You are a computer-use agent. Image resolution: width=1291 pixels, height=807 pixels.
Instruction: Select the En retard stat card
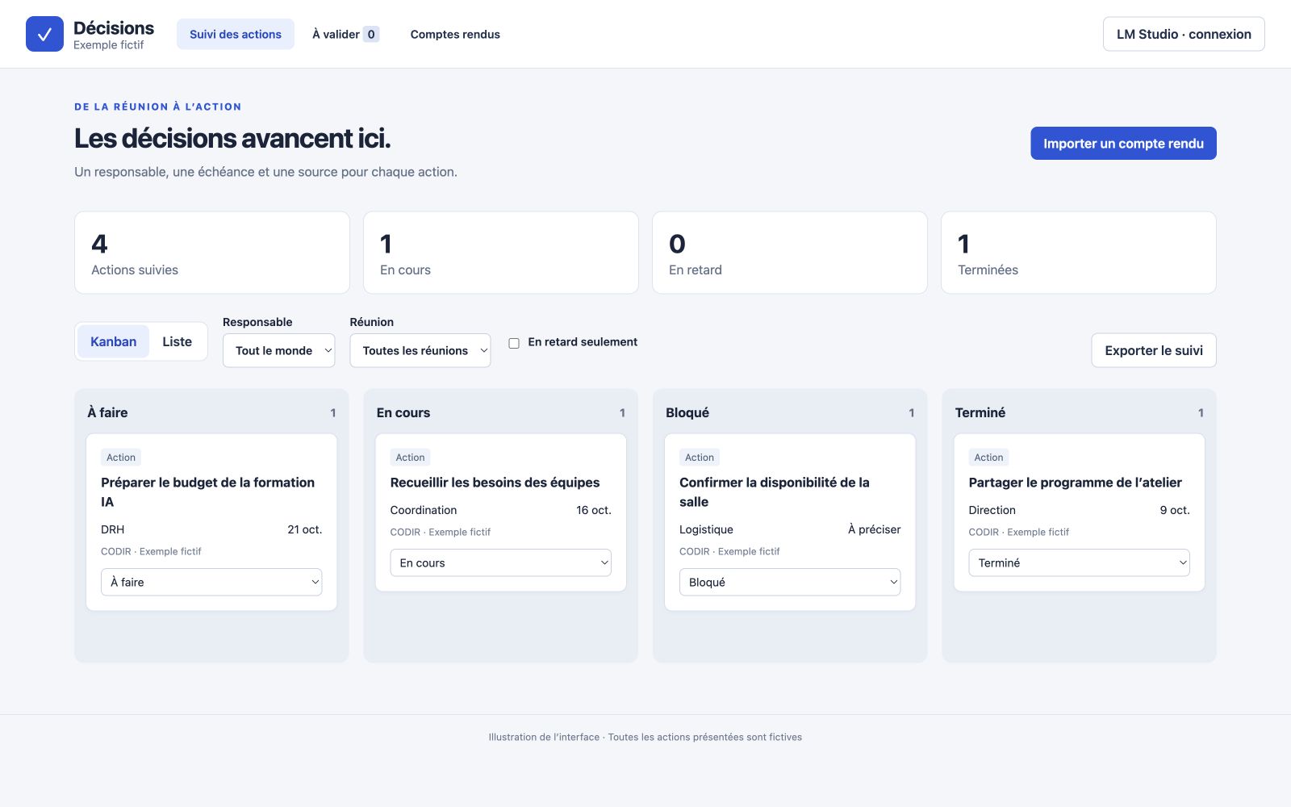(x=790, y=253)
